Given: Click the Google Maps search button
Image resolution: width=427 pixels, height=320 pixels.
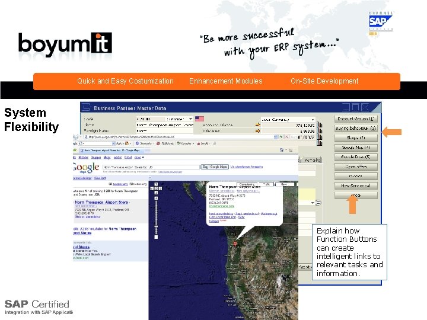Looking at the screenshot, I should [x=215, y=167].
